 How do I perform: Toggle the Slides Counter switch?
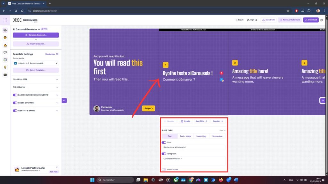pos(15,103)
